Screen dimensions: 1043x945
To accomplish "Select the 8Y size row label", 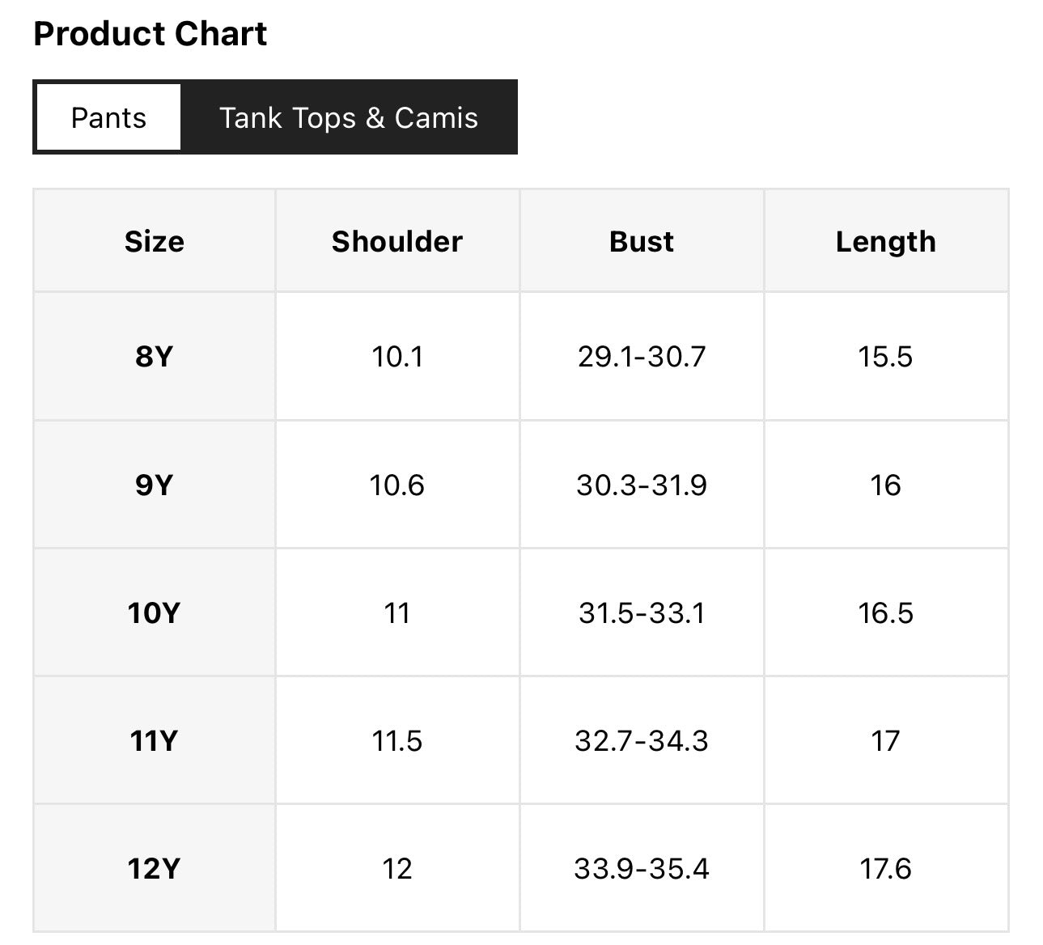I will [x=155, y=356].
